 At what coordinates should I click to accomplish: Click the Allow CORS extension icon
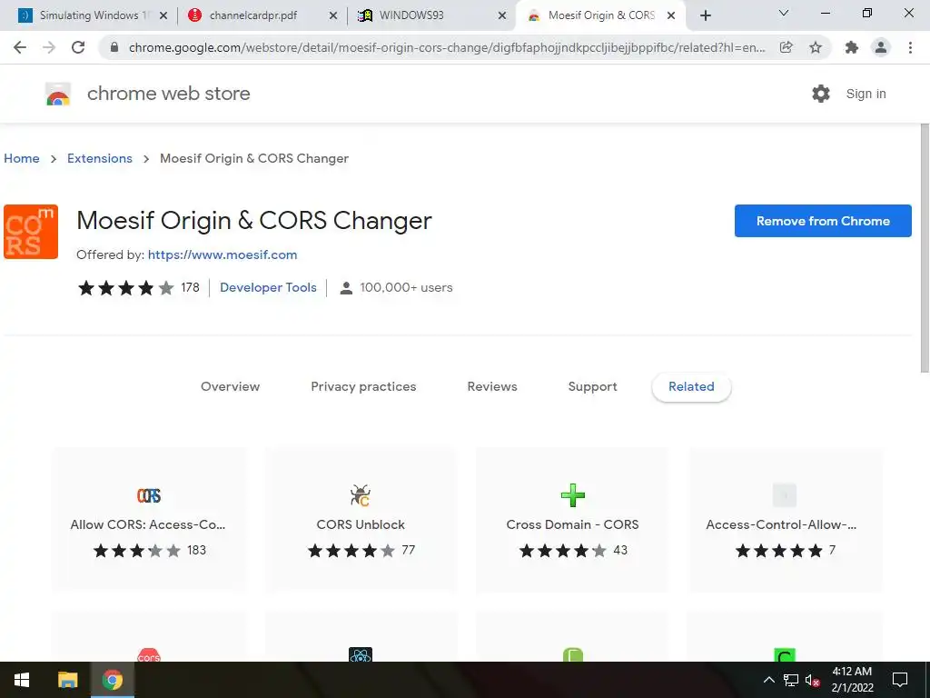pyautogui.click(x=148, y=495)
